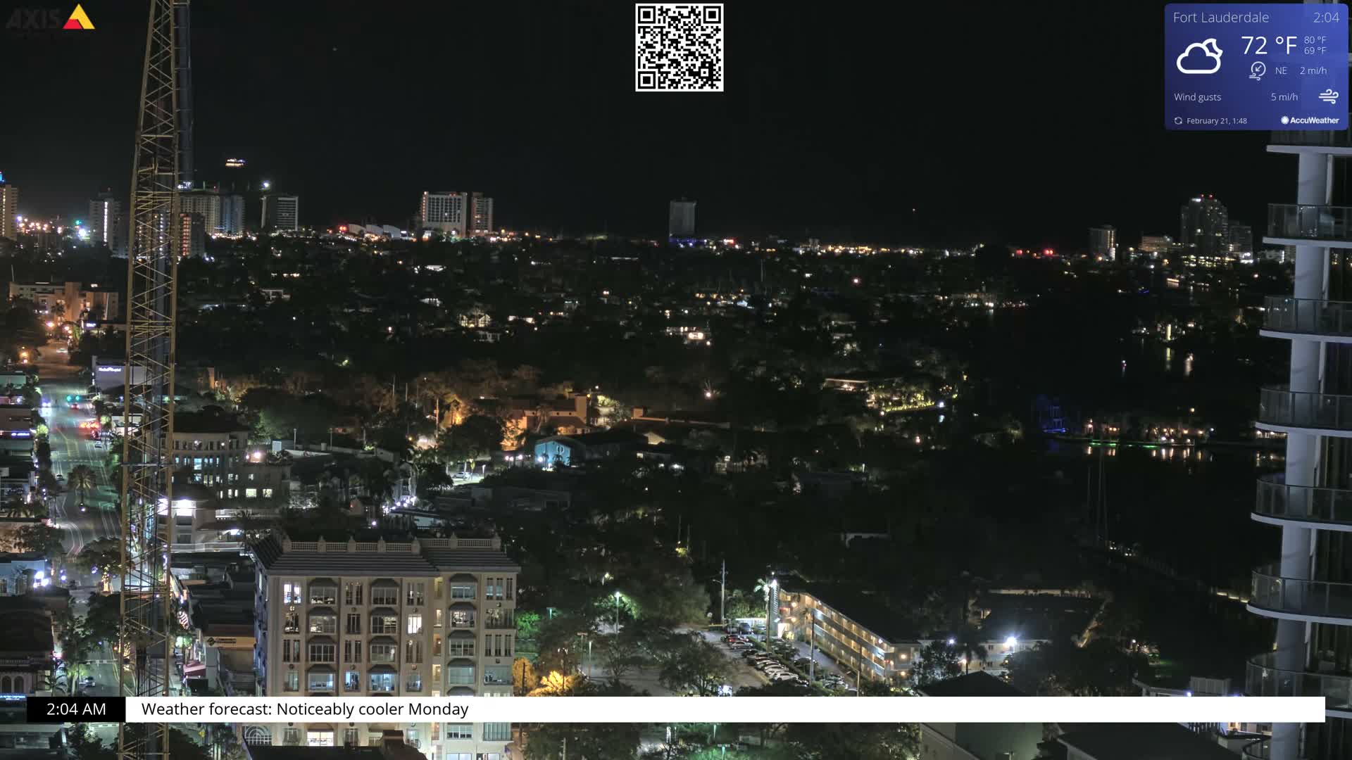Image resolution: width=1352 pixels, height=760 pixels.
Task: Click the NE wind direction label
Action: pyautogui.click(x=1281, y=70)
